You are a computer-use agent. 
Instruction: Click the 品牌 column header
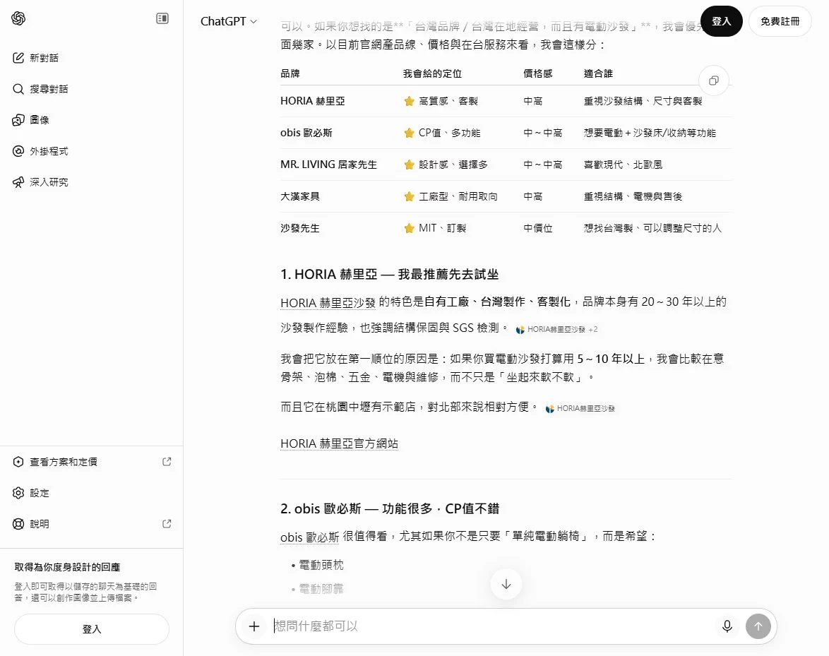(290, 73)
